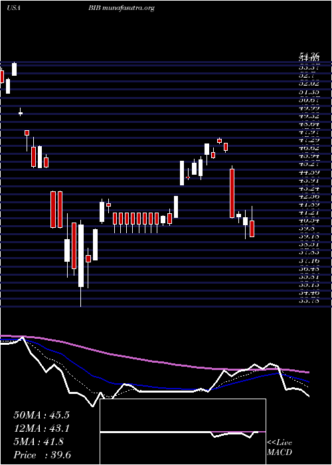Image resolution: width=332 pixels, height=465 pixels.
Task: Click the 35.13 price axis label
Action: [309, 285]
